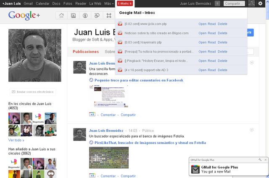This screenshot has width=269, height=178.
Task: Select the Sobre tab
Action: click(110, 52)
